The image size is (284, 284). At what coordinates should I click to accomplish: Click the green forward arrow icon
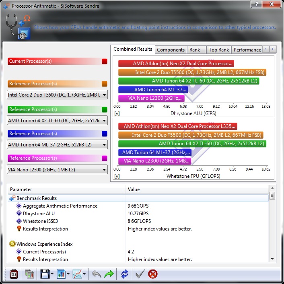coord(109,274)
